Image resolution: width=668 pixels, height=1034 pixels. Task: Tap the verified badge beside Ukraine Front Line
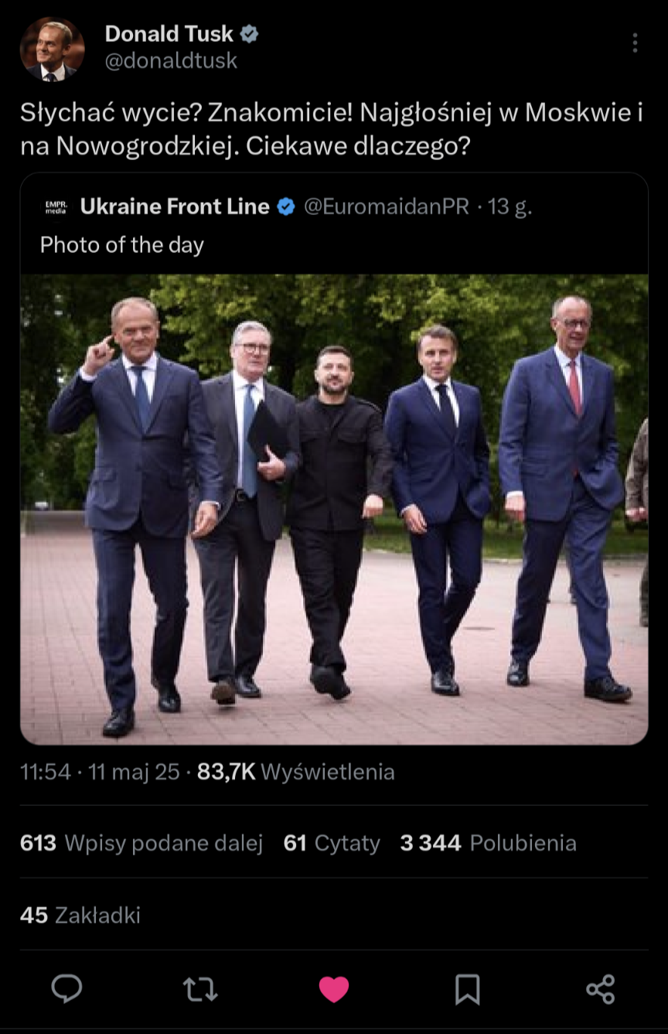tap(286, 206)
